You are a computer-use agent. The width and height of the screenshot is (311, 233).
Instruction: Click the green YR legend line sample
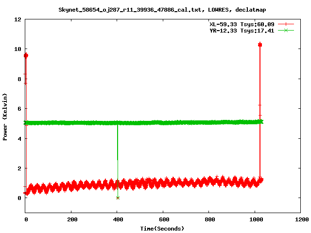(286, 30)
